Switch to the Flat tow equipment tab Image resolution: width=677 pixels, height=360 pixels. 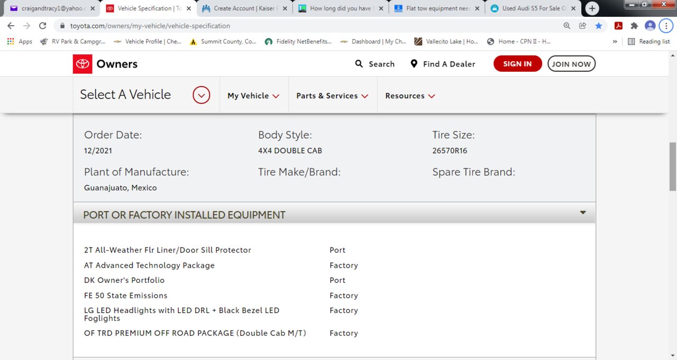point(436,8)
